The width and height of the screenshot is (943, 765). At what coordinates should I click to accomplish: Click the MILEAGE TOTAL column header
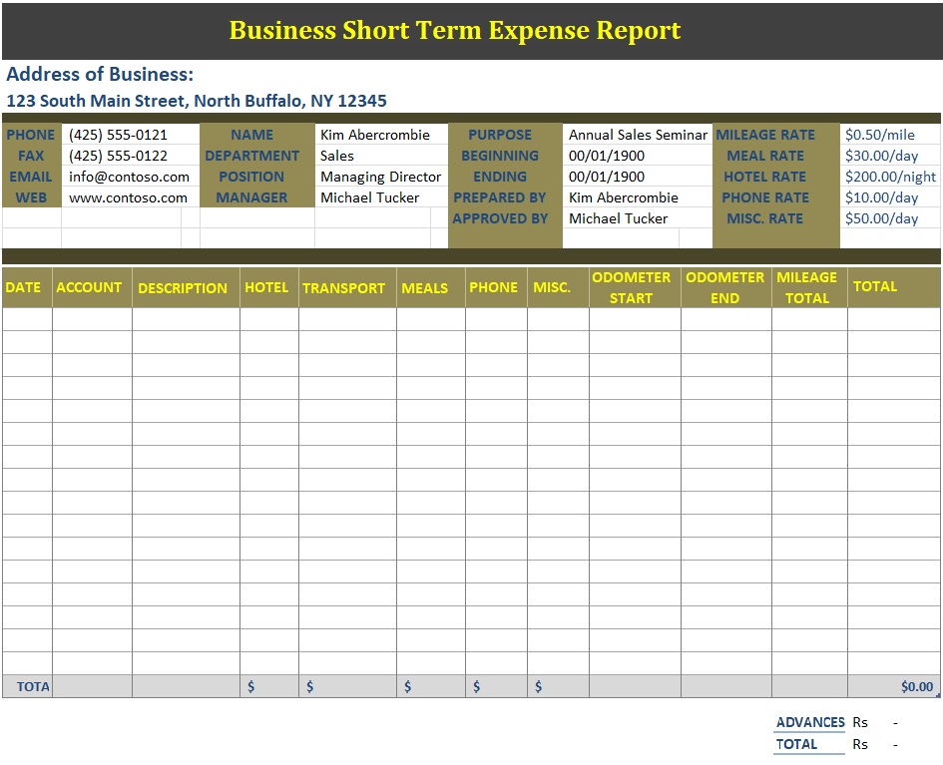(807, 287)
